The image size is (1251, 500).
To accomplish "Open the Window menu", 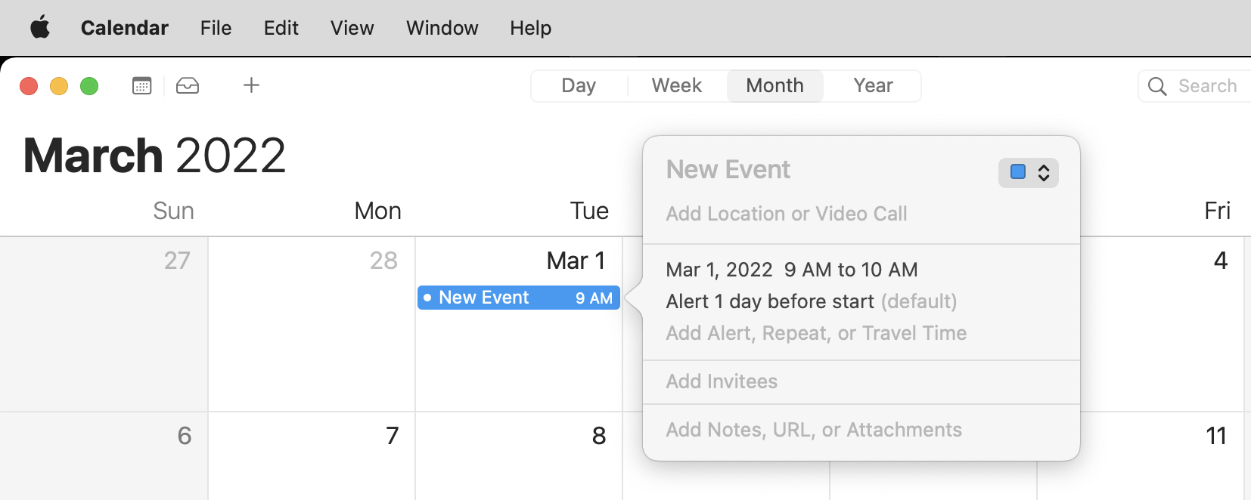I will (x=442, y=28).
